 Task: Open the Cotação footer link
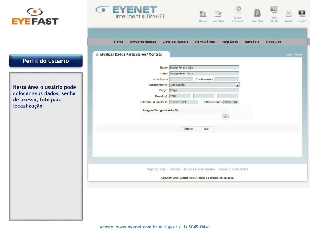point(175,169)
